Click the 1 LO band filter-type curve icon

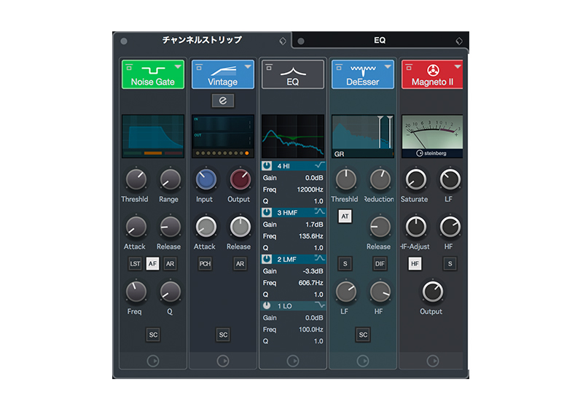point(319,305)
